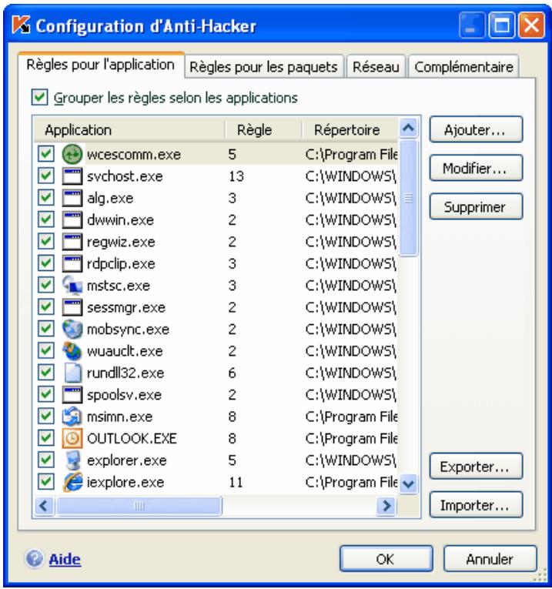The width and height of the screenshot is (552, 589).
Task: Uncheck the alg.exe rule checkbox
Action: tap(46, 198)
